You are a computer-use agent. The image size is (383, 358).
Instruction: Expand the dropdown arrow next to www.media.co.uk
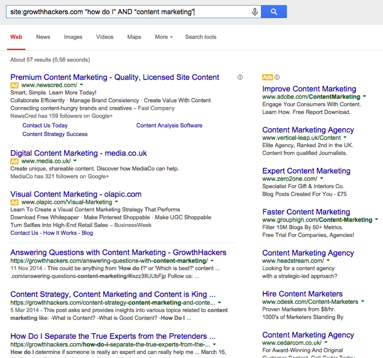point(75,161)
